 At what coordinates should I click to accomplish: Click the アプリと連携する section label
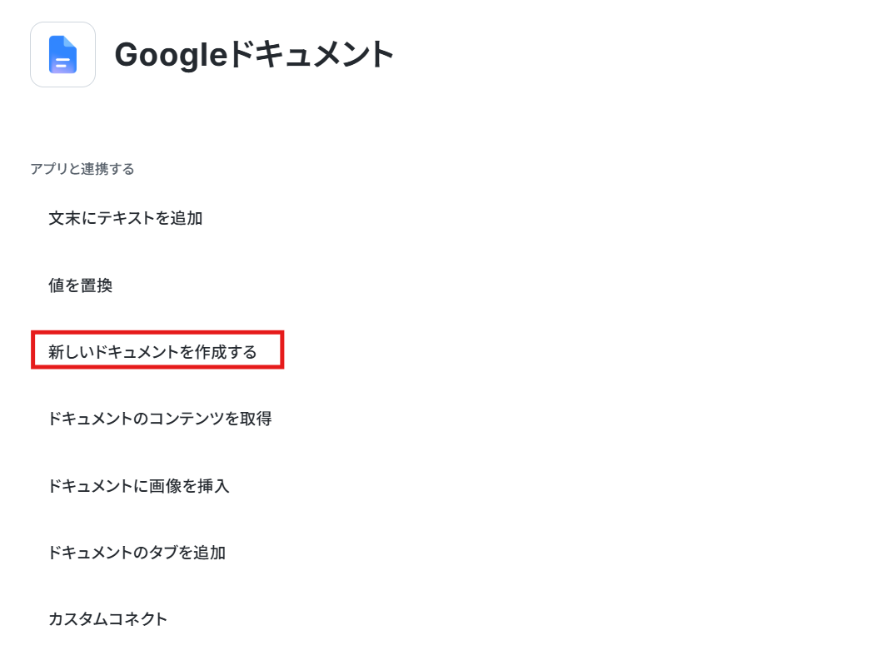[82, 169]
